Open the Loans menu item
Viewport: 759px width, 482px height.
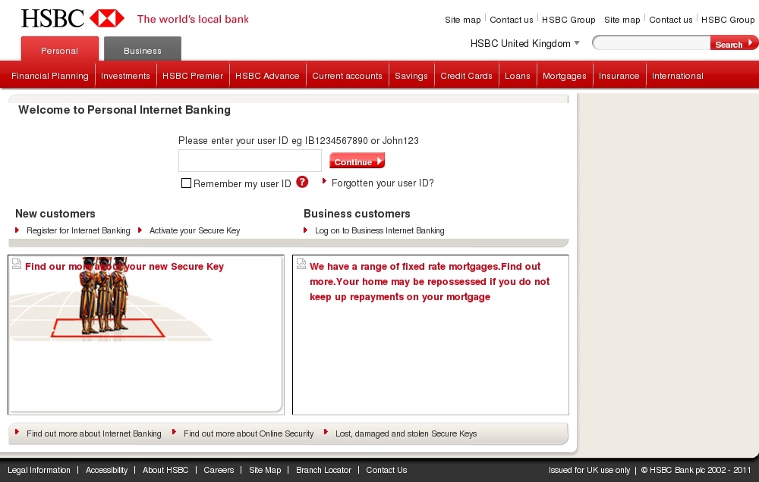pos(518,76)
